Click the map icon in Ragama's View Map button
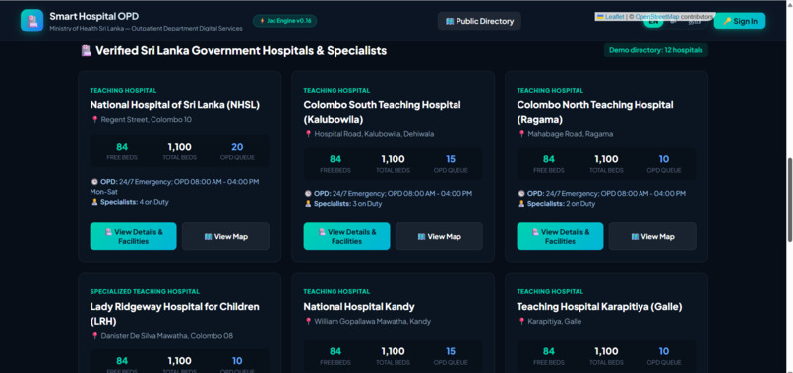The height and width of the screenshot is (373, 793). pyautogui.click(x=635, y=237)
